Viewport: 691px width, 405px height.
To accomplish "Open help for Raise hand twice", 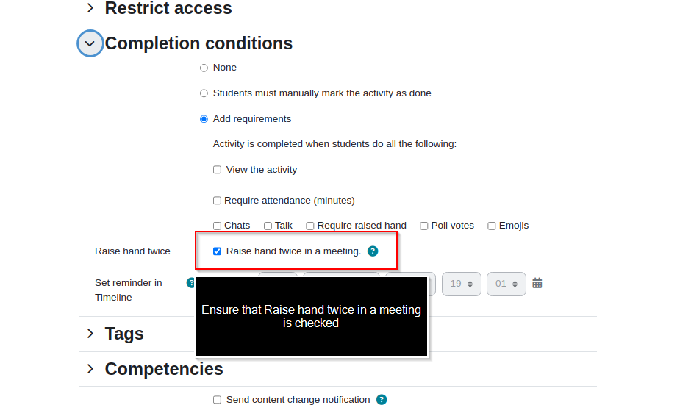I will (x=373, y=251).
